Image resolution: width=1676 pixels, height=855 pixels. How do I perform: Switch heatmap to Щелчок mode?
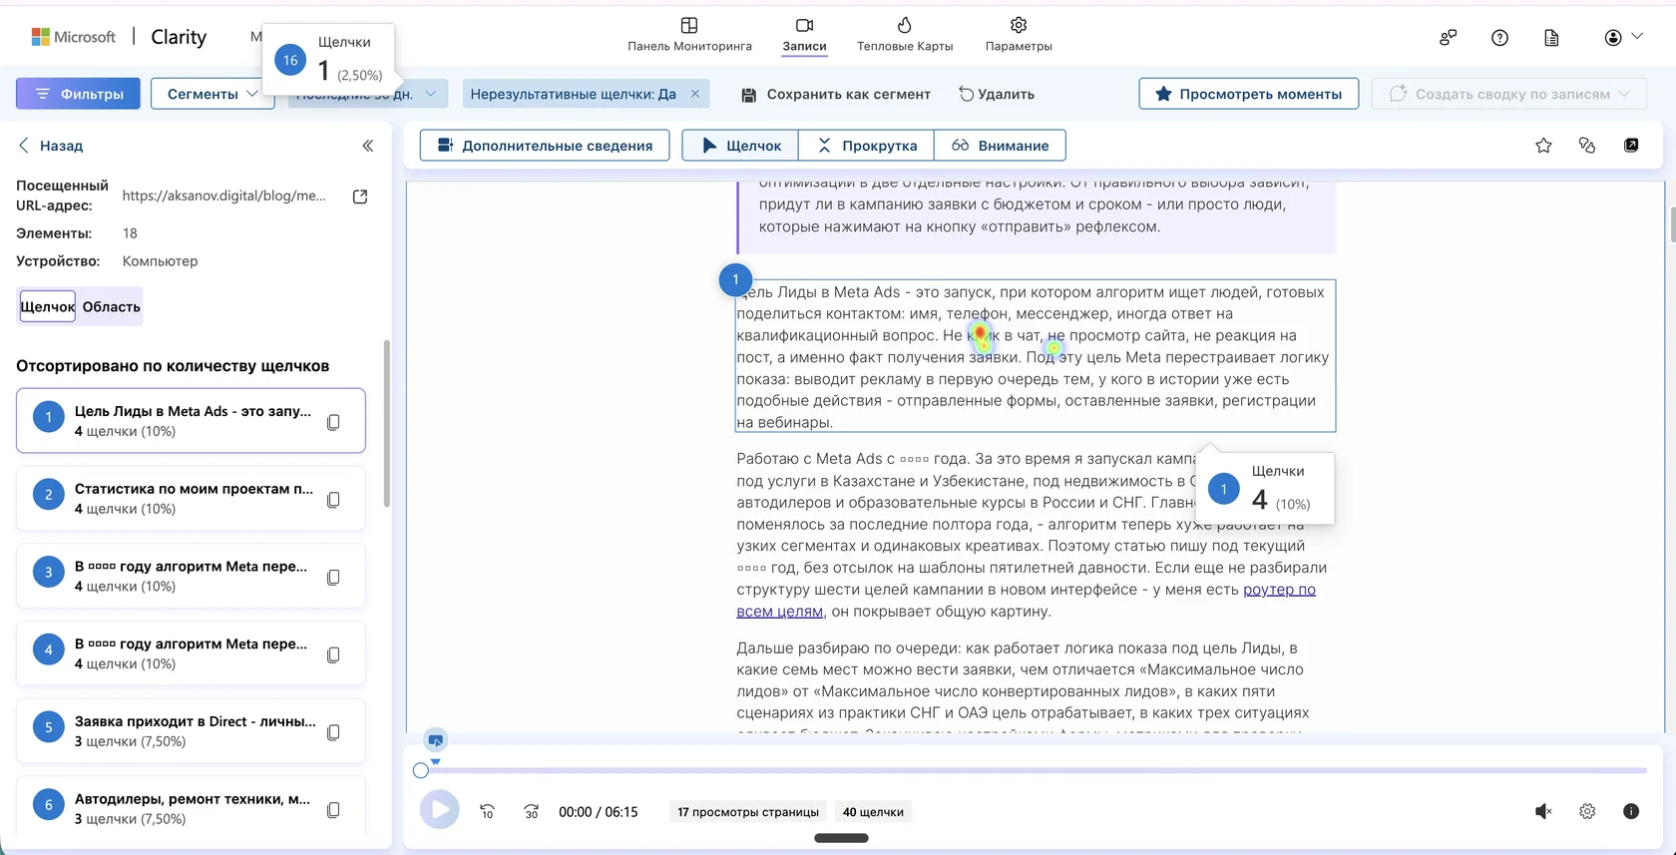tap(740, 146)
